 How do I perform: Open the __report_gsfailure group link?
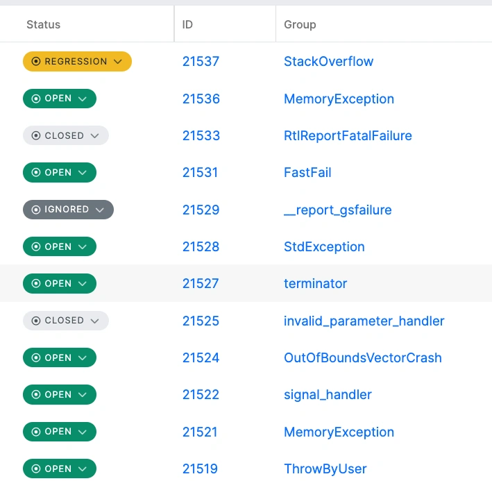point(338,210)
